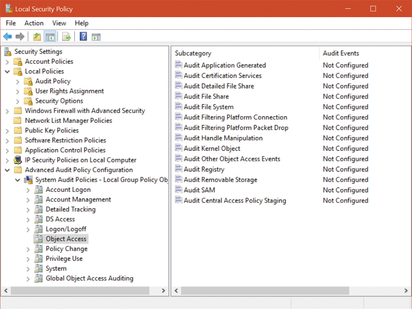Click the IP Security Policies computer icon
The height and width of the screenshot is (309, 412).
(x=18, y=160)
